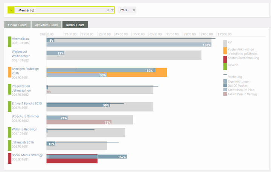Image resolution: width=271 pixels, height=172 pixels.
Task: Click the 12% bar of Werbespot Weihnachten
Action: [x=55, y=53]
